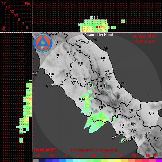This screenshot has height=162, width=162.
Task: Click the FG city label
Action: [152, 113]
